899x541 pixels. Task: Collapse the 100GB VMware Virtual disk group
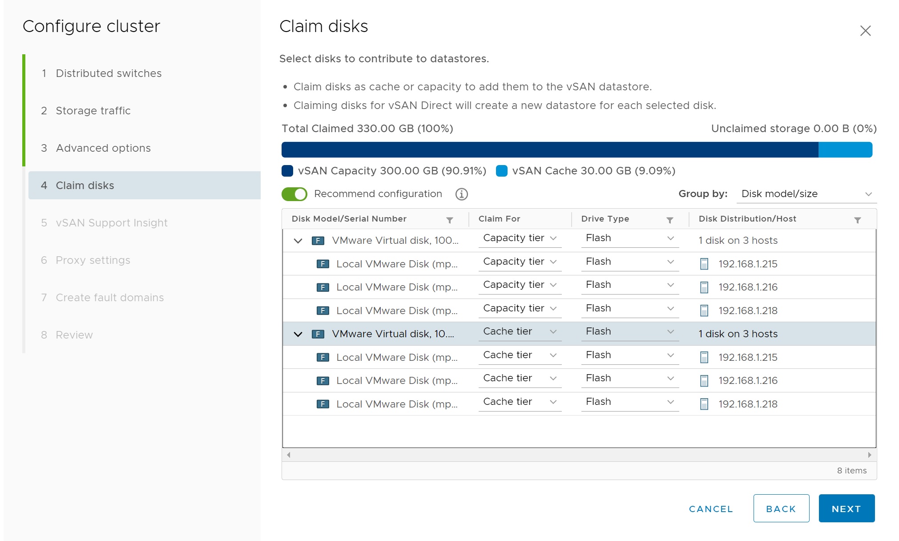298,241
